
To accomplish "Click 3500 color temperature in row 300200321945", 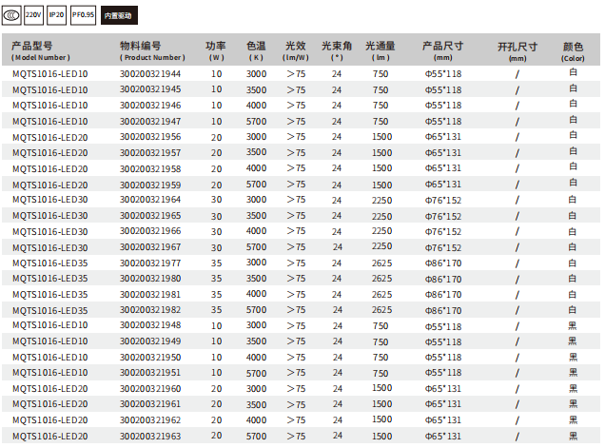I will 256,90.
